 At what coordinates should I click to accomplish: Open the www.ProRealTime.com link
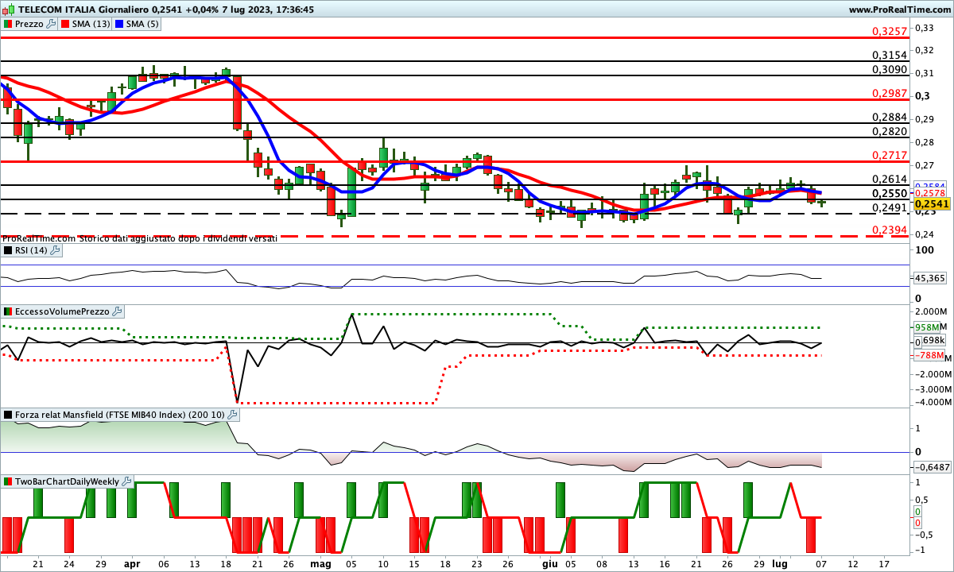pyautogui.click(x=899, y=10)
